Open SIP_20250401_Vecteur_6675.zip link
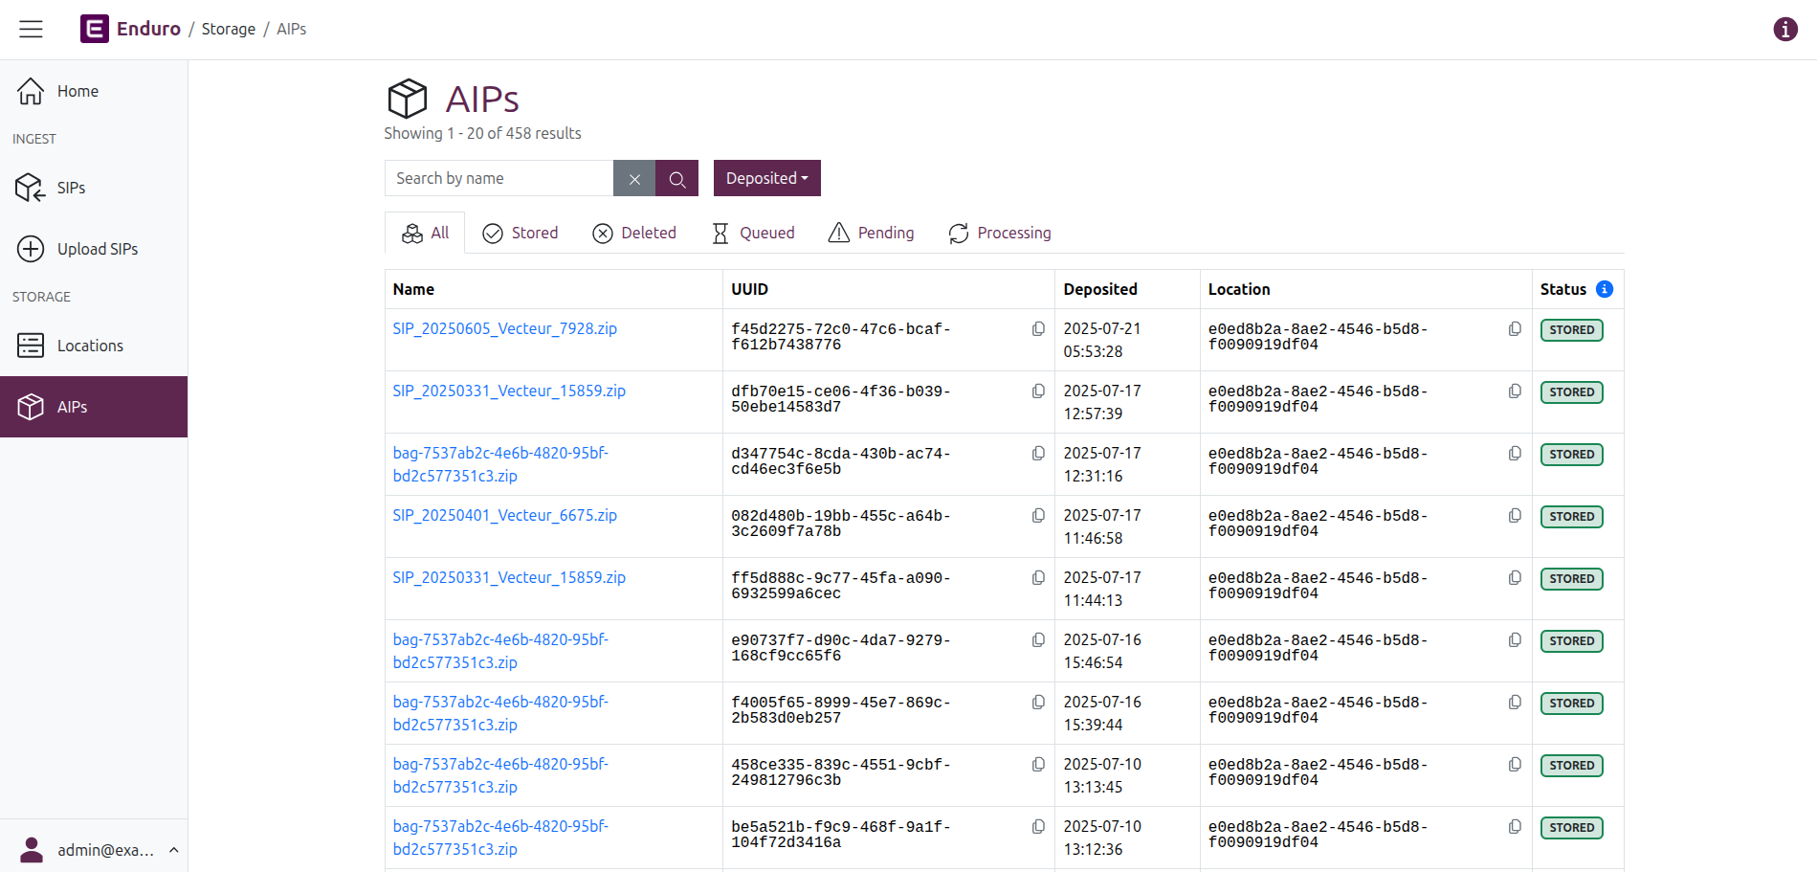 (505, 515)
